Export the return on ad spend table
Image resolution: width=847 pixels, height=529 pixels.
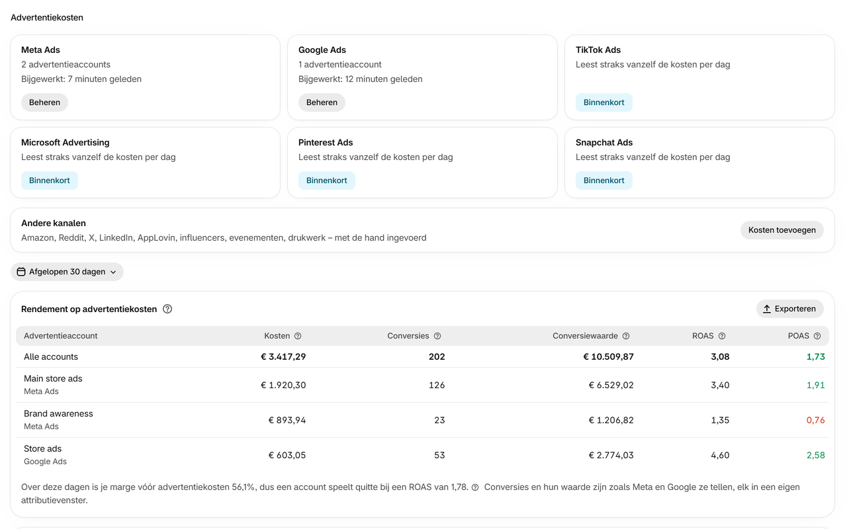pyautogui.click(x=790, y=309)
